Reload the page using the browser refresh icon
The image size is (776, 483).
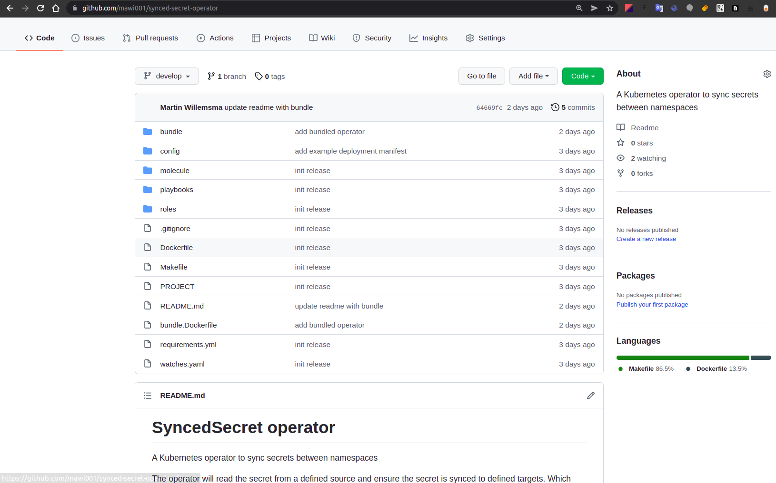pyautogui.click(x=40, y=8)
